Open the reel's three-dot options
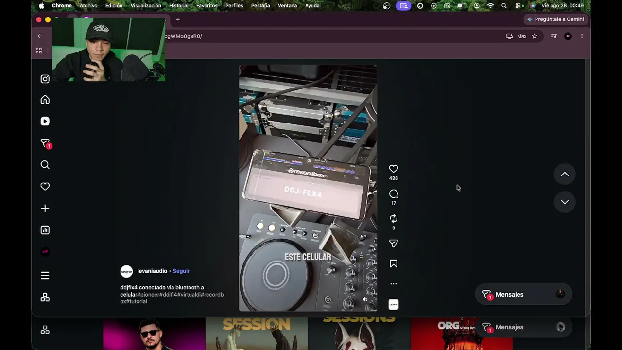Image resolution: width=622 pixels, height=350 pixels. point(394,284)
